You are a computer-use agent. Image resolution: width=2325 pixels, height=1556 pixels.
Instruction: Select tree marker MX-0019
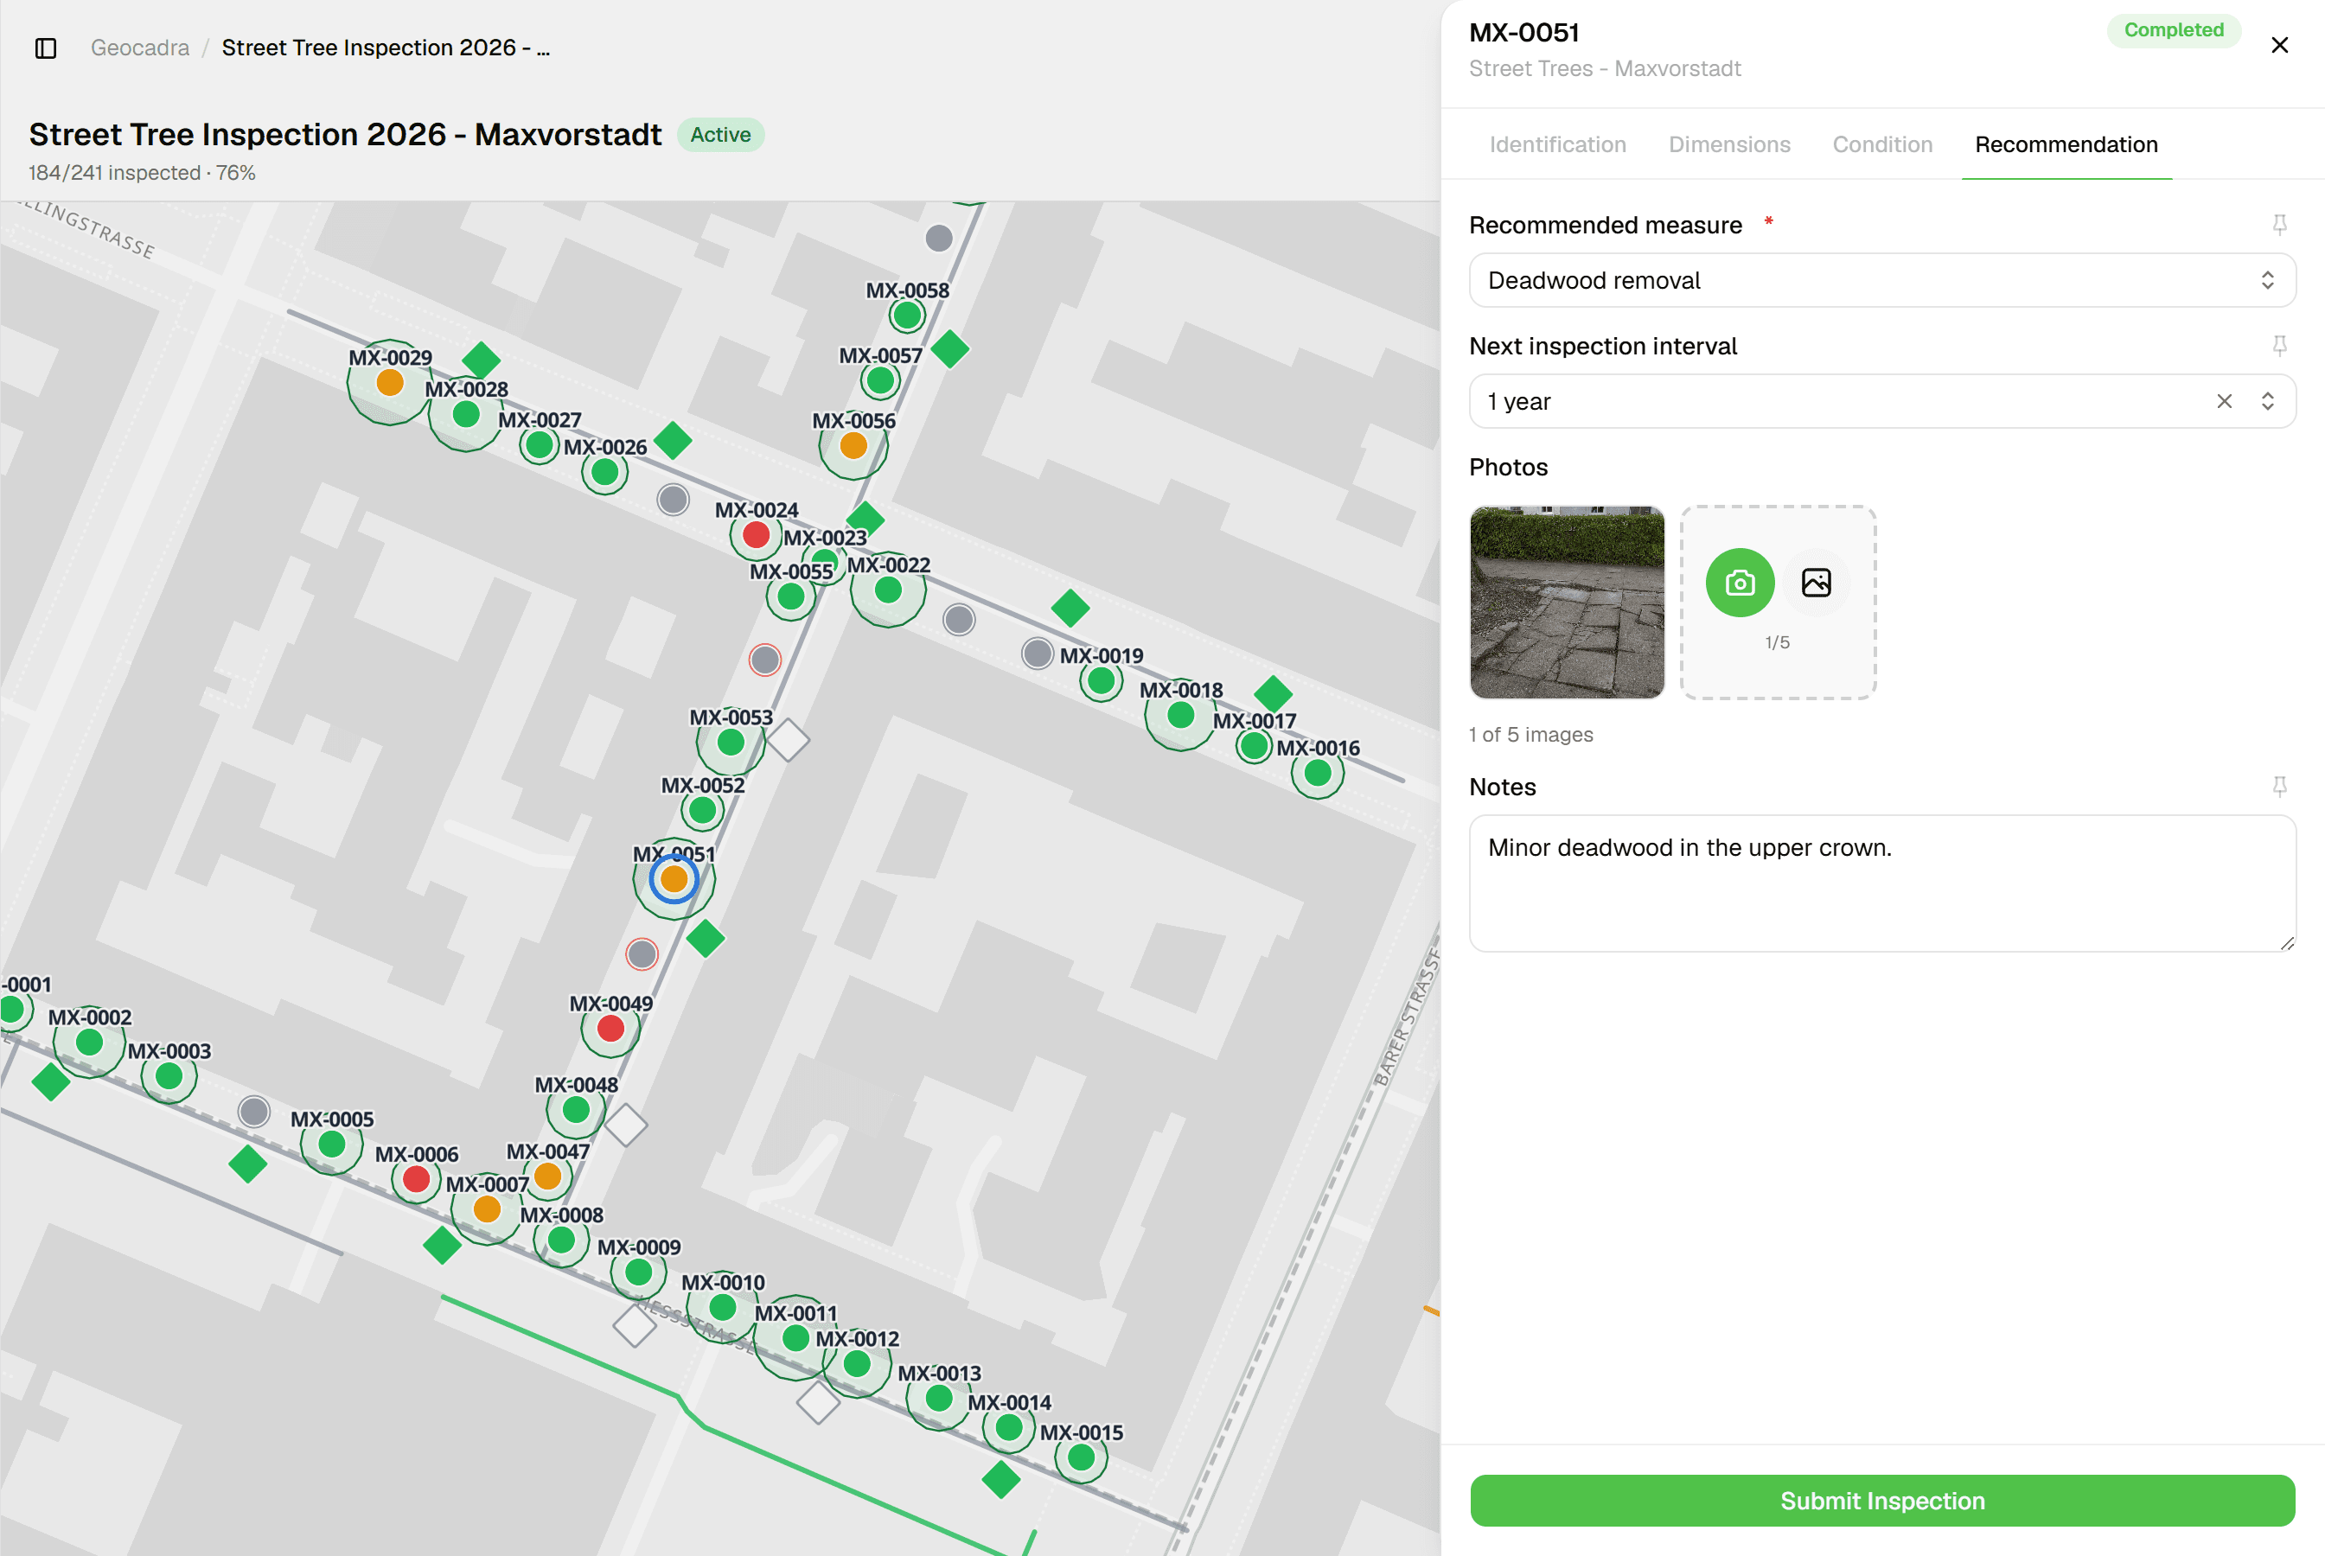(x=1102, y=681)
